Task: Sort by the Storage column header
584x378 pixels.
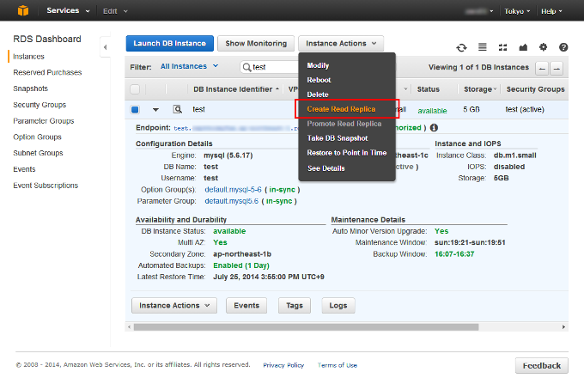Action: [480, 89]
